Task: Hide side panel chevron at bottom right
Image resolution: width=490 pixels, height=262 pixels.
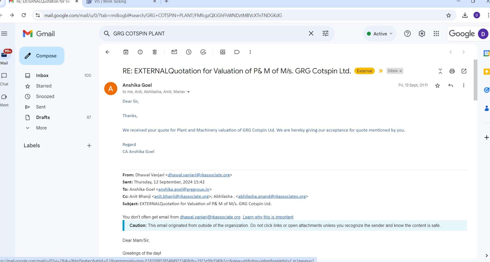Action: click(486, 255)
